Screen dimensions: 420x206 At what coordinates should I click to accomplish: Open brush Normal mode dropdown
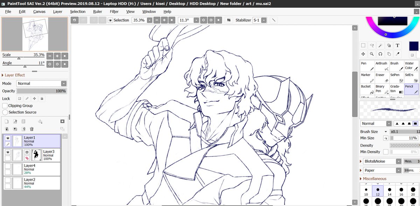tap(376, 123)
